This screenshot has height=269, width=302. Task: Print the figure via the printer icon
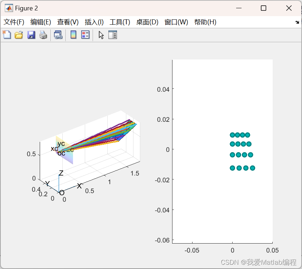tap(43, 35)
